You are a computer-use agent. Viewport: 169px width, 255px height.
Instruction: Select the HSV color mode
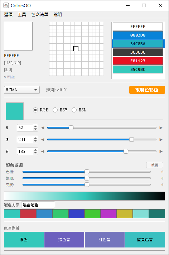tap(60, 110)
